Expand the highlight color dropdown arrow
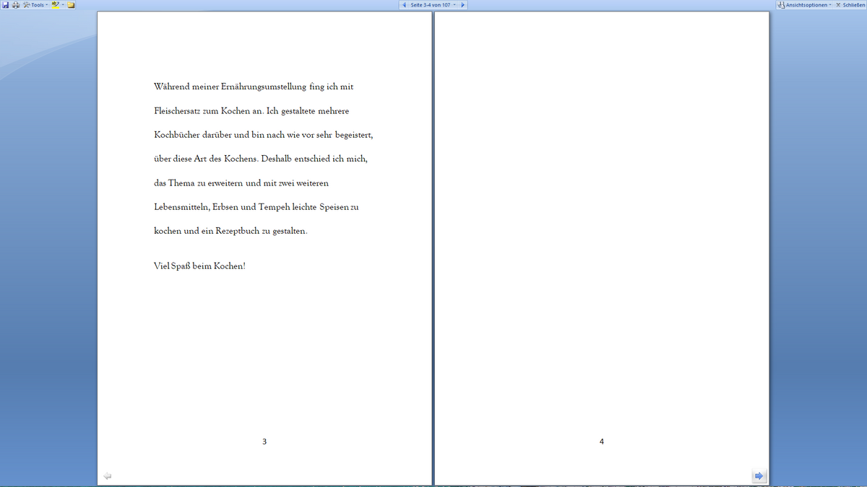 63,4
